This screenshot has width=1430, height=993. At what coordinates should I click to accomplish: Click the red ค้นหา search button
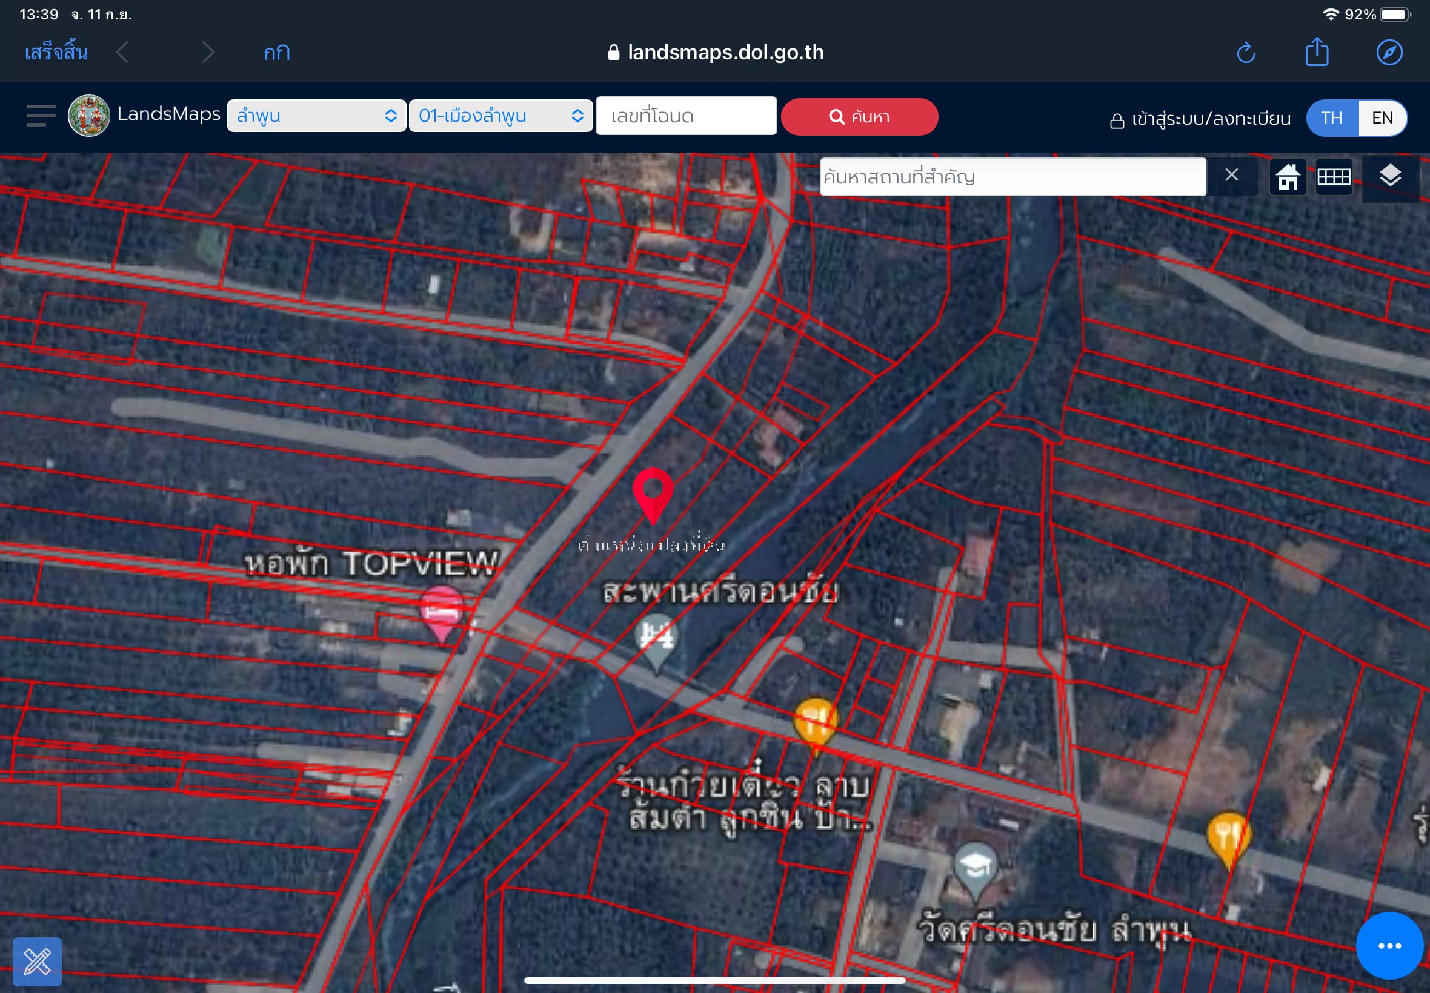coord(859,116)
